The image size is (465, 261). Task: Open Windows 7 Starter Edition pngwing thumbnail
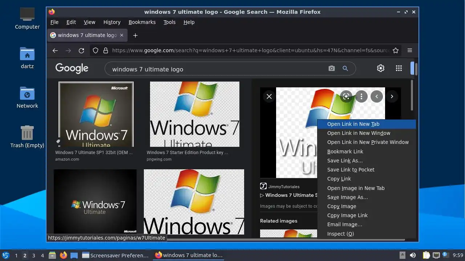pyautogui.click(x=195, y=114)
